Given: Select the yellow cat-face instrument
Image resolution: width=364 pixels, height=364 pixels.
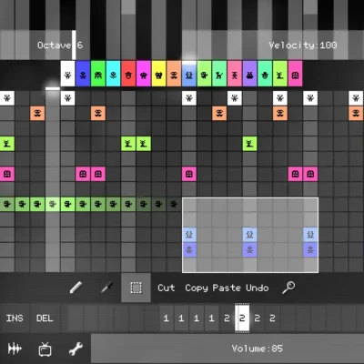Looking at the screenshot, I should 158,74.
